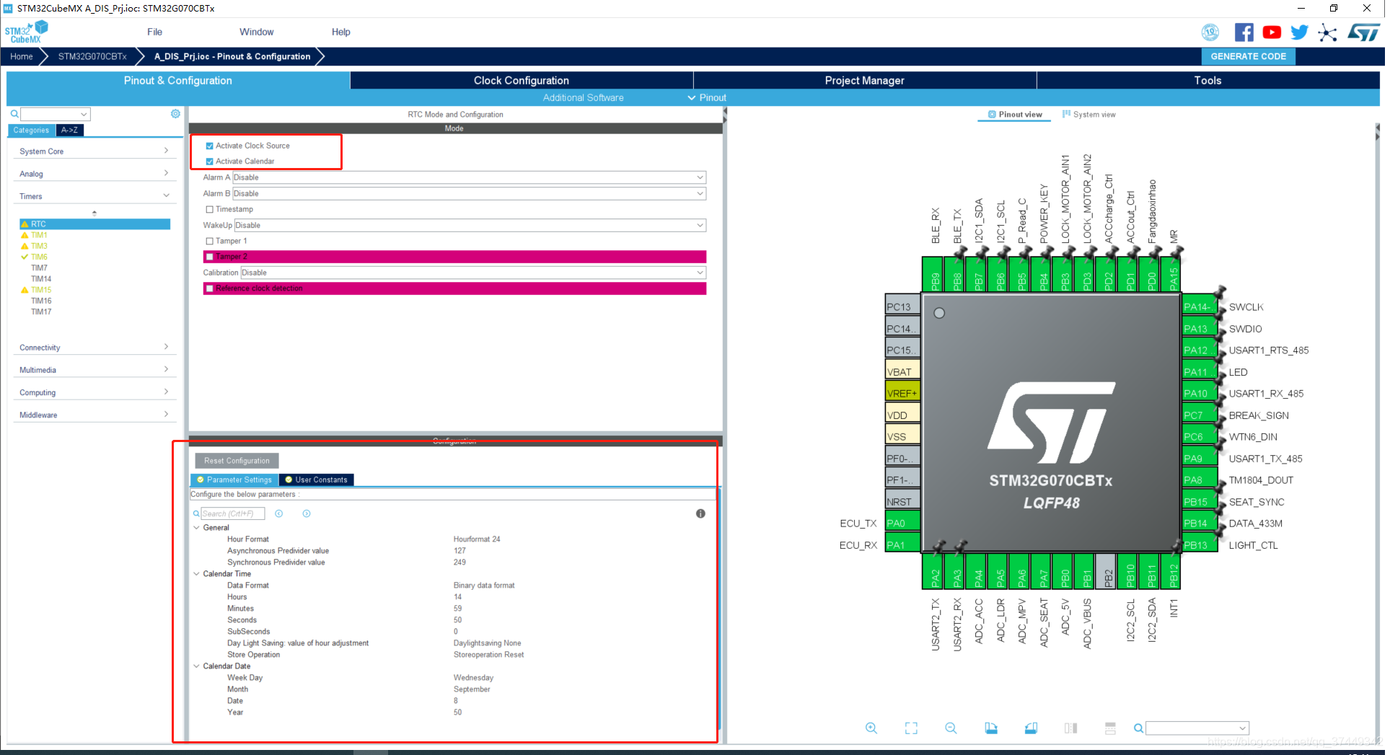Image resolution: width=1390 pixels, height=755 pixels.
Task: Enable the Timestamp checkbox
Action: point(209,209)
